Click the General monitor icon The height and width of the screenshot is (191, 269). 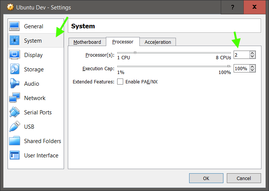coord(14,26)
